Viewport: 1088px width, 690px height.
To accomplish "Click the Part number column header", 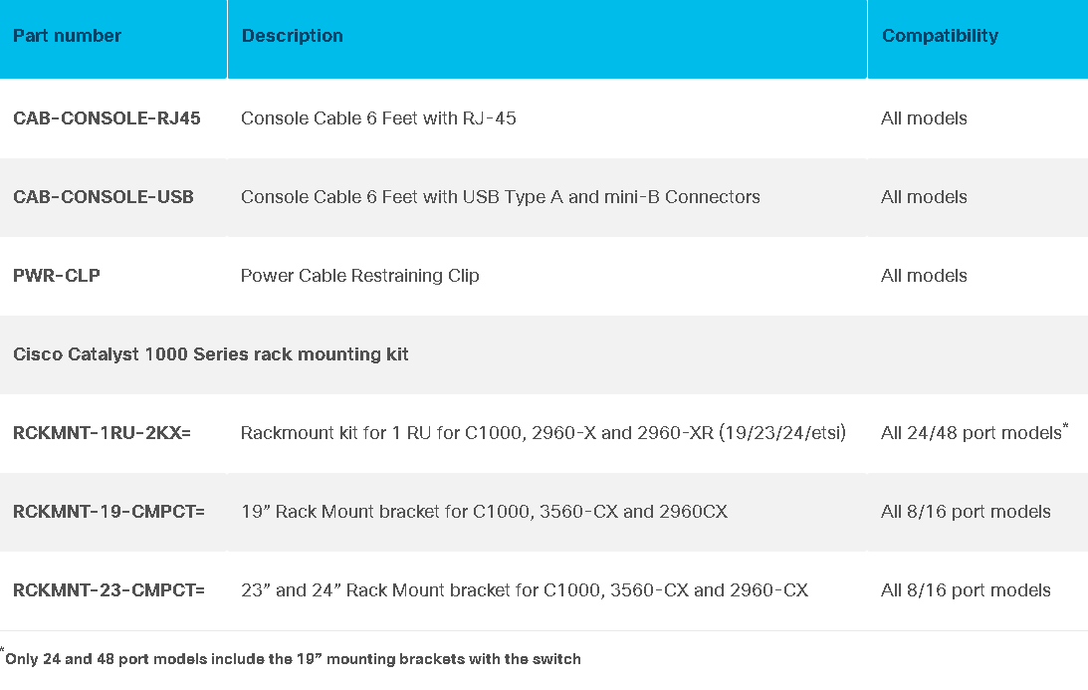I will (68, 36).
